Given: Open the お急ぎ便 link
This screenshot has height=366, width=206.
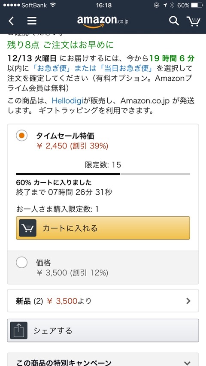Looking at the screenshot, I should pyautogui.click(x=51, y=69).
